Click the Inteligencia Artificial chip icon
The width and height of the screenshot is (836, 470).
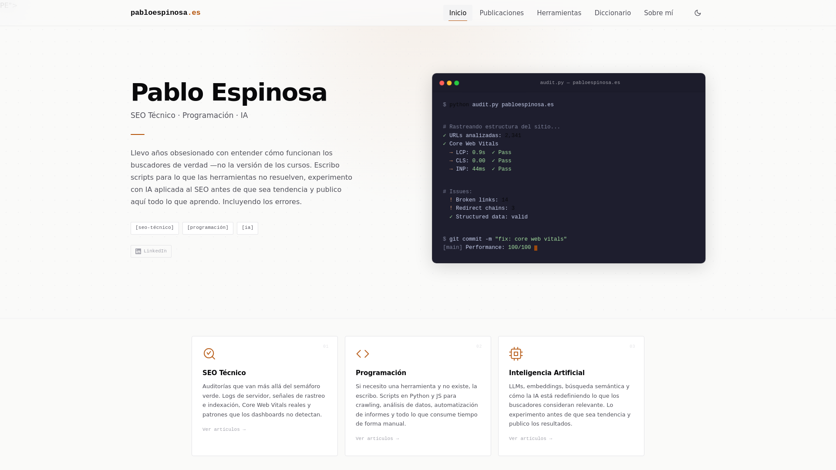tap(516, 354)
